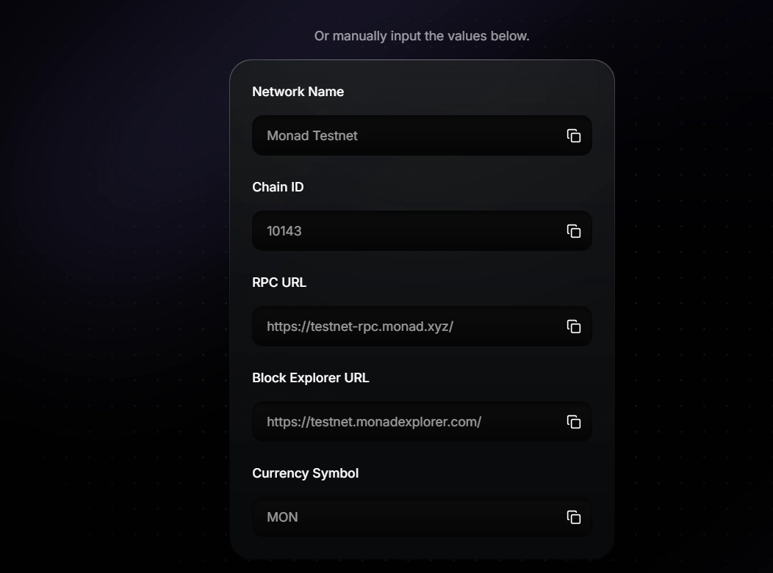
Task: Click the Network Name label
Action: click(298, 91)
